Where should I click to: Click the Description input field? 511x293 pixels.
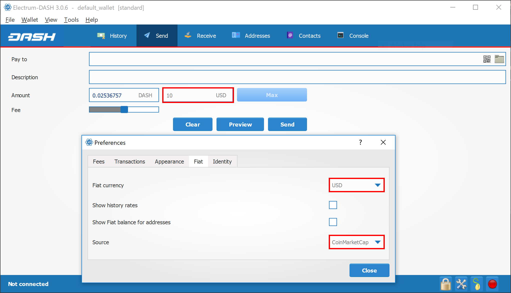(x=297, y=77)
